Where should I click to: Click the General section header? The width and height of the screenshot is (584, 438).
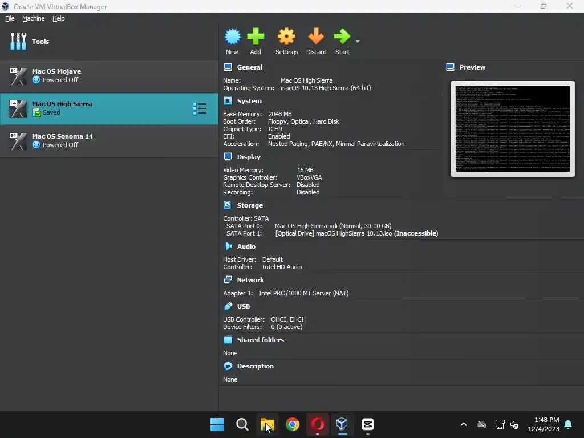point(250,67)
